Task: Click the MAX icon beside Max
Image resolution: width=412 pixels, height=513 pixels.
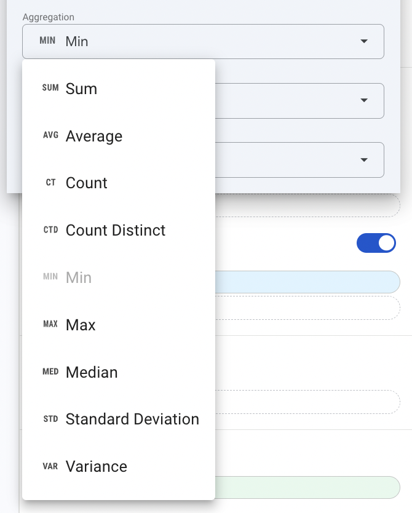Action: [x=50, y=325]
